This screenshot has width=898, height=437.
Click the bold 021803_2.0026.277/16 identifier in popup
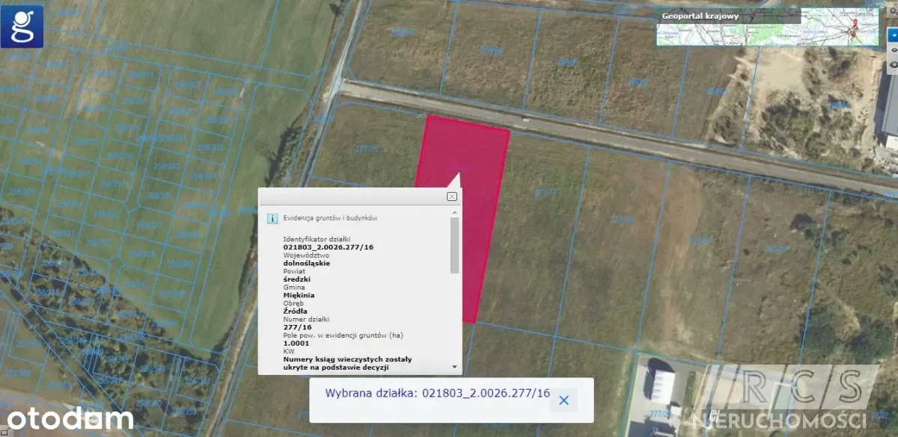click(328, 247)
